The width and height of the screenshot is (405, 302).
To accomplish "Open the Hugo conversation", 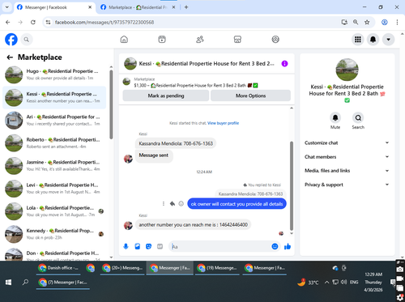I will click(x=54, y=74).
